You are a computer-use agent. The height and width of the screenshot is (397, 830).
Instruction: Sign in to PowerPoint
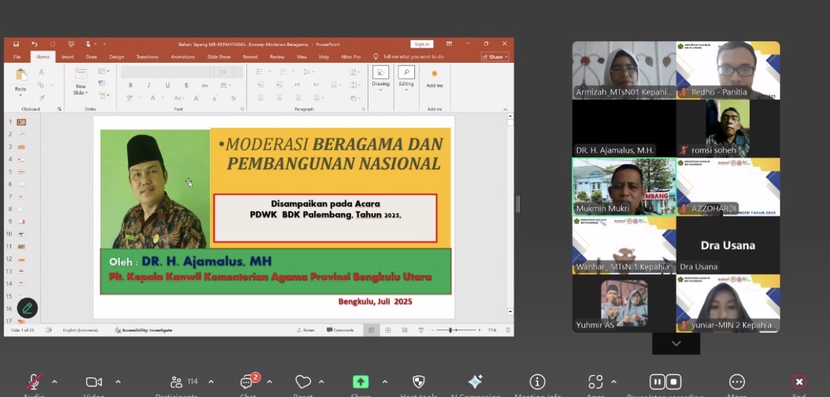(421, 43)
